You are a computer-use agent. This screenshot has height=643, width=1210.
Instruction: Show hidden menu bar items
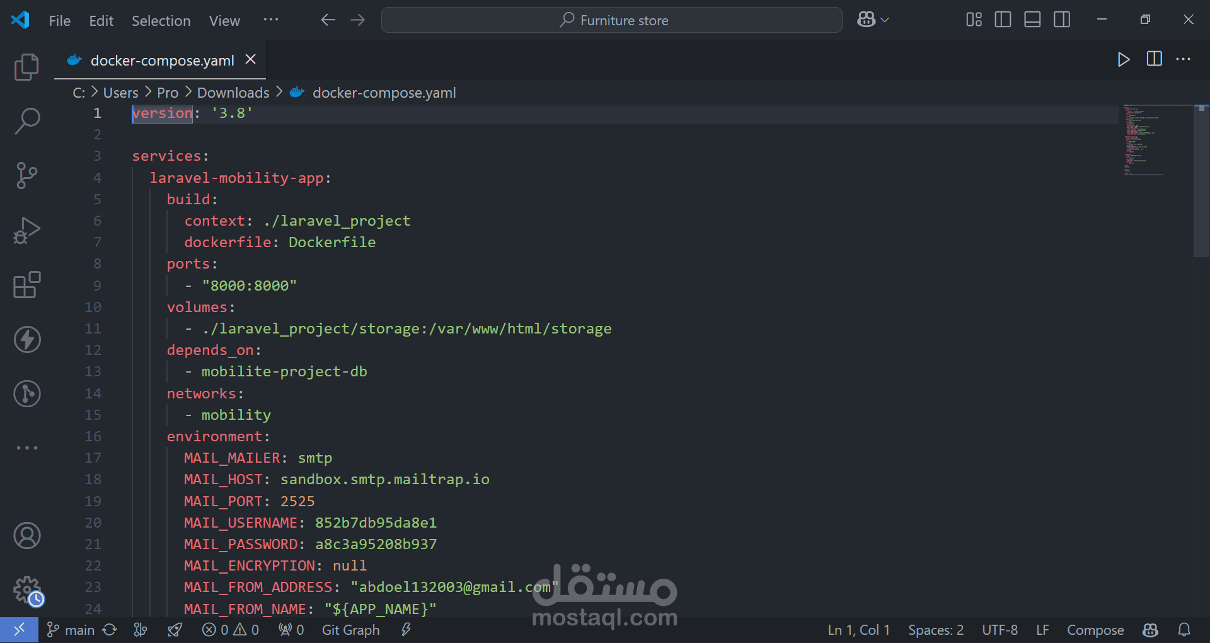pyautogui.click(x=271, y=20)
